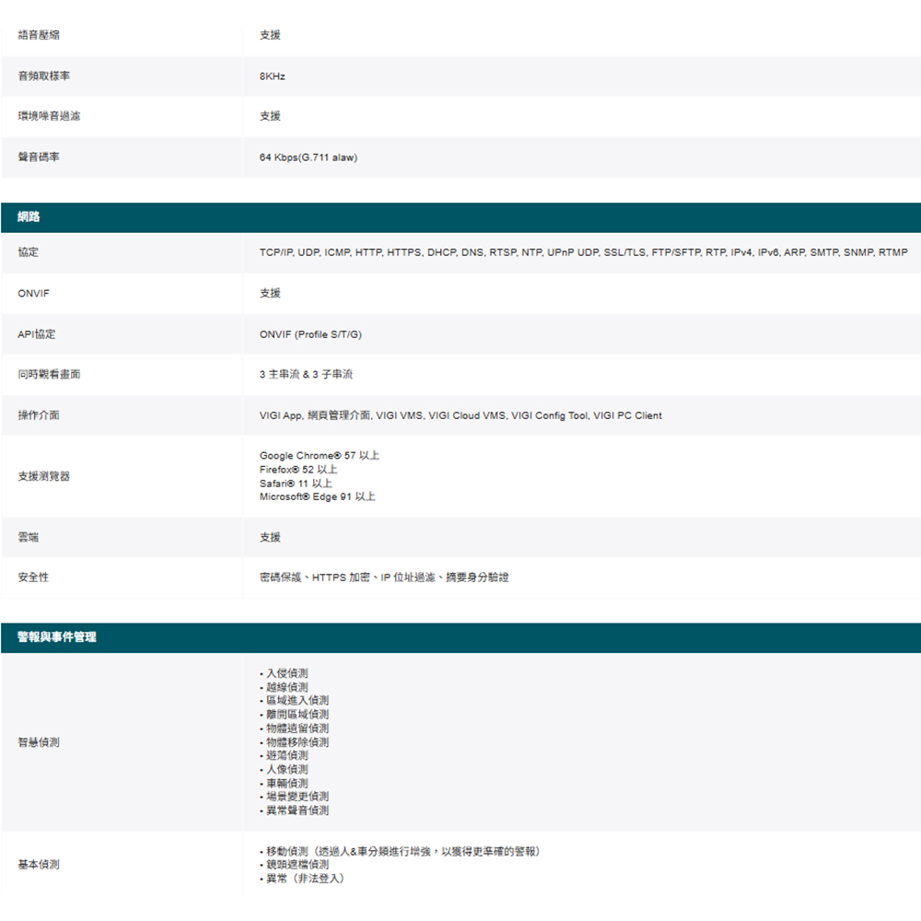Click the 智慧偵測 row label

tap(39, 742)
